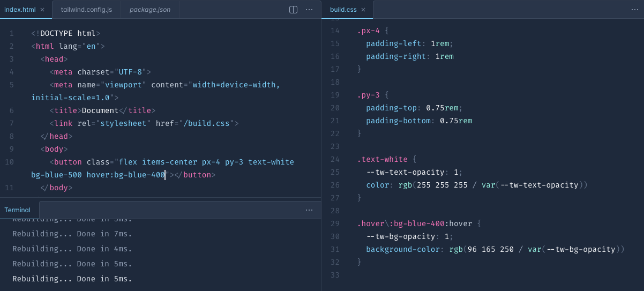Select the build.css tab

[x=343, y=10]
